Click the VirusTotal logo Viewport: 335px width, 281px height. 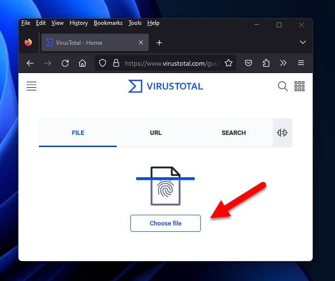[x=166, y=86]
